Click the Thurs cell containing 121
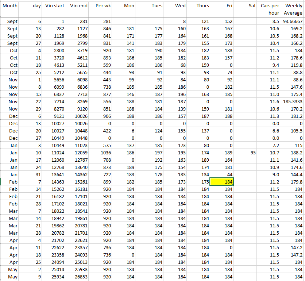Image resolution: width=305 pixels, height=281 pixels. [198, 22]
